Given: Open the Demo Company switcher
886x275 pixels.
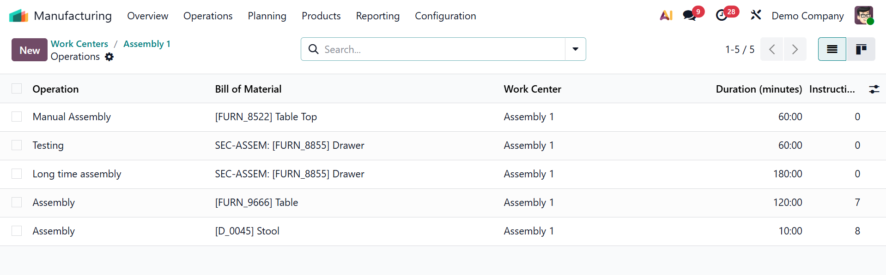Looking at the screenshot, I should point(807,16).
